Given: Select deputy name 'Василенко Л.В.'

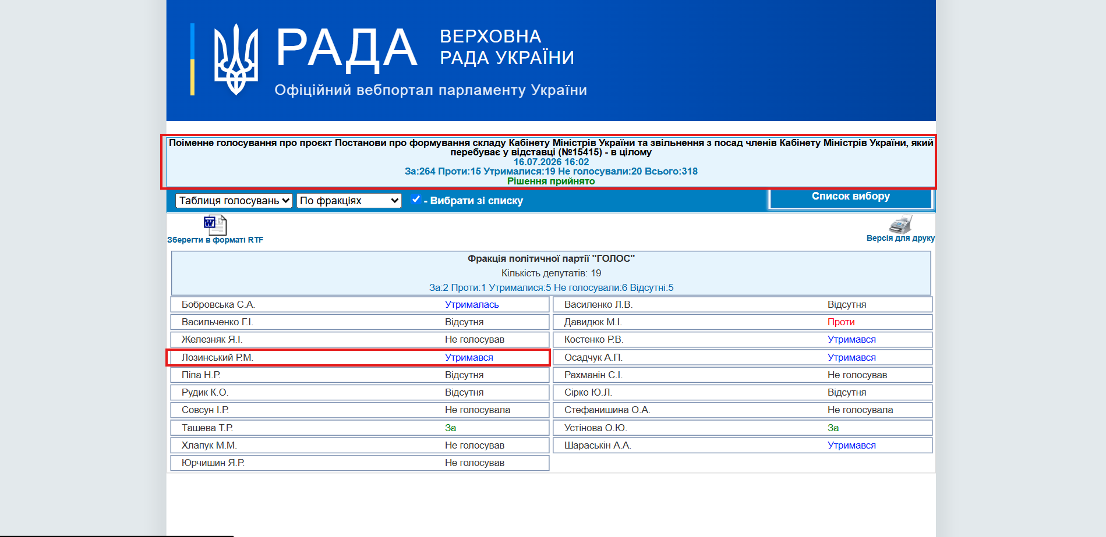Looking at the screenshot, I should tap(598, 305).
